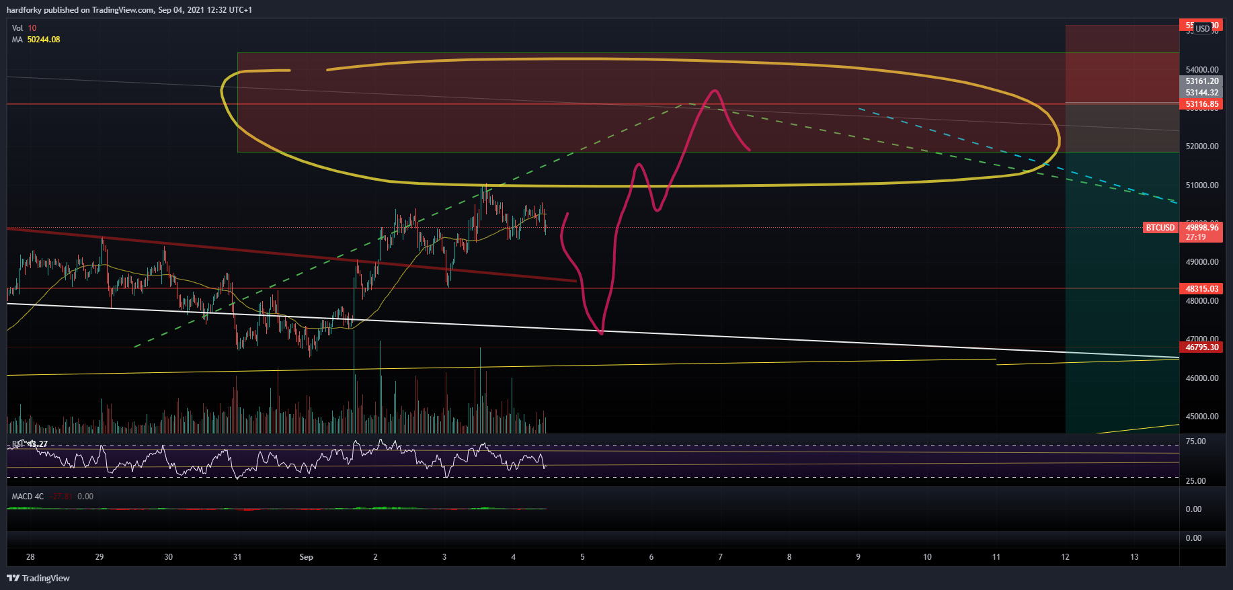
Task: Click the 45000.00 price axis label
Action: [x=1202, y=417]
